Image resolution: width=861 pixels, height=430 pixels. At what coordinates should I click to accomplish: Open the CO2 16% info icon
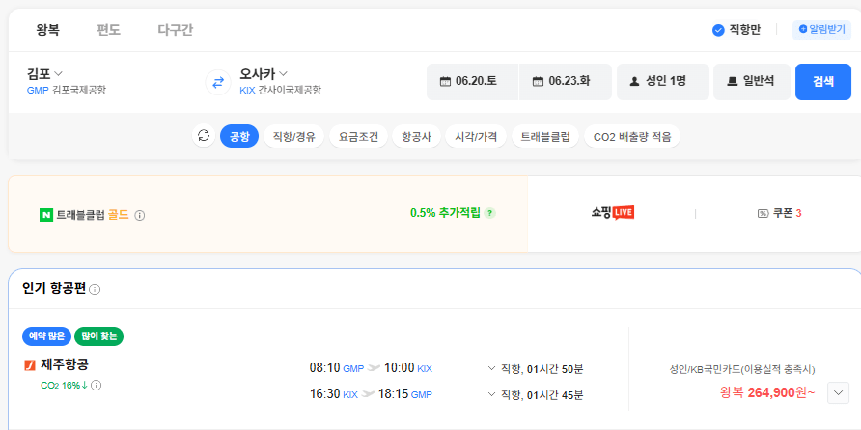97,385
